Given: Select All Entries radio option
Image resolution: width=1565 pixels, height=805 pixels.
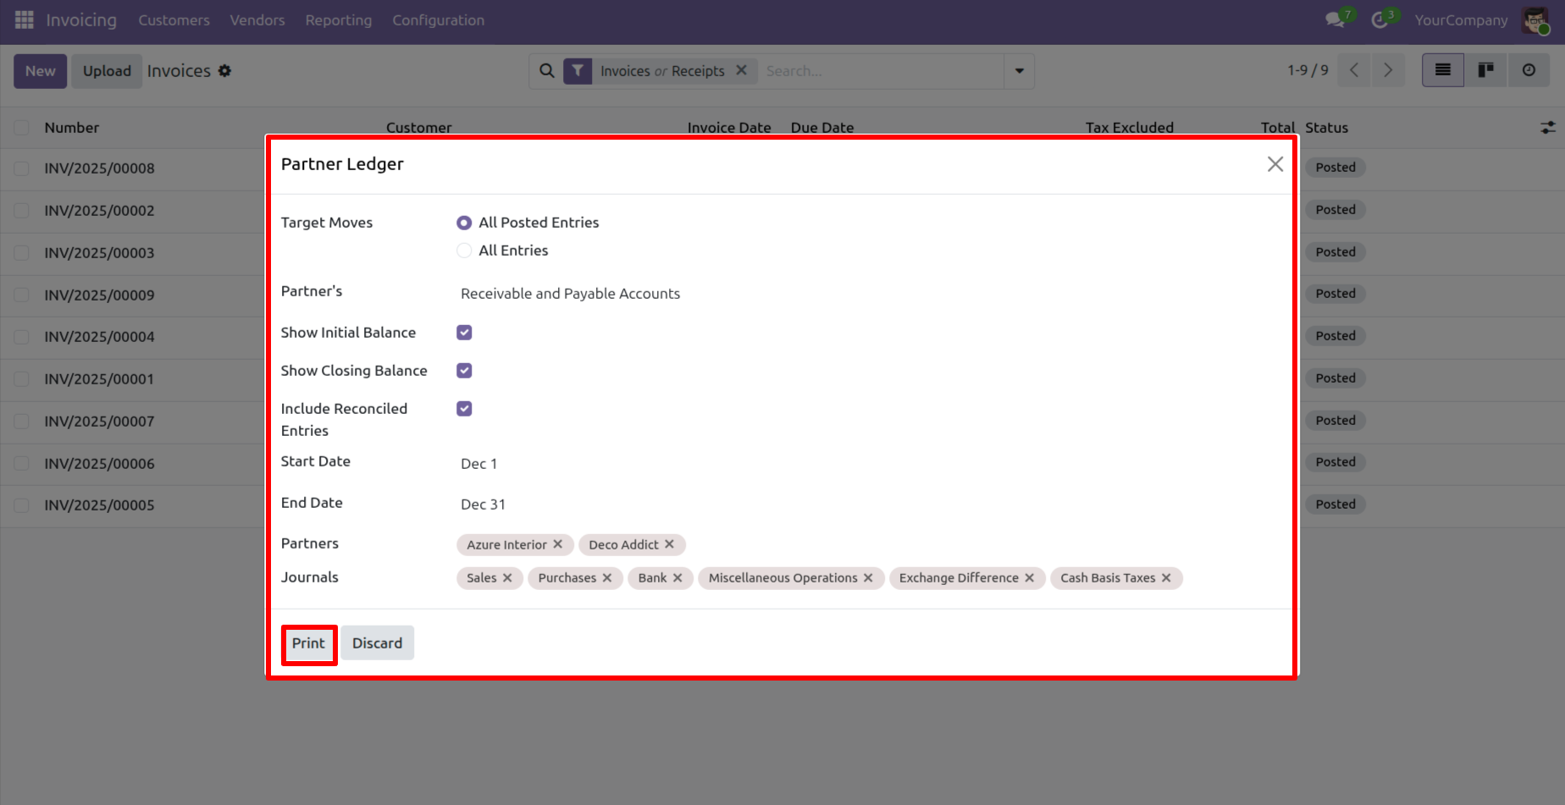Looking at the screenshot, I should pyautogui.click(x=464, y=251).
